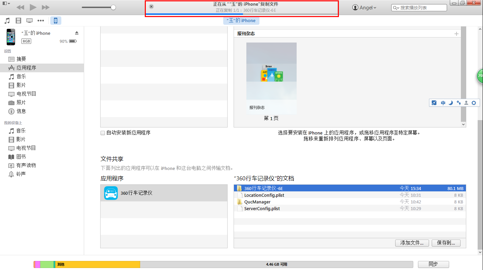Open search options magnifier dropdown
483x270 pixels.
coord(396,8)
